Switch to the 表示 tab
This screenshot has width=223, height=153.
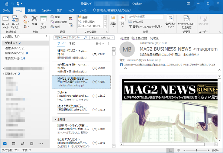(59, 10)
